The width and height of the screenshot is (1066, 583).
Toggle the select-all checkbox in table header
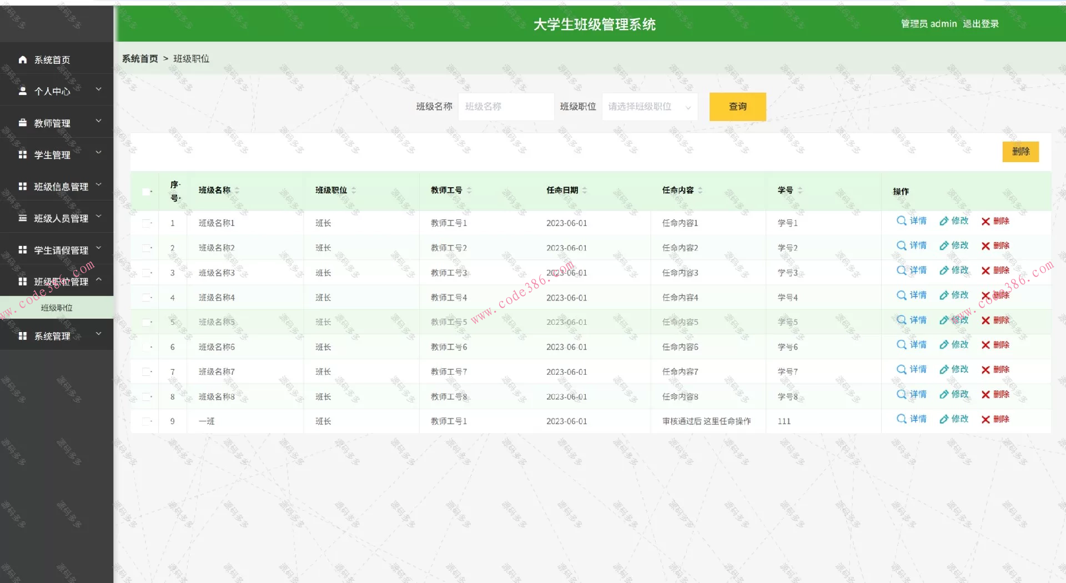147,191
